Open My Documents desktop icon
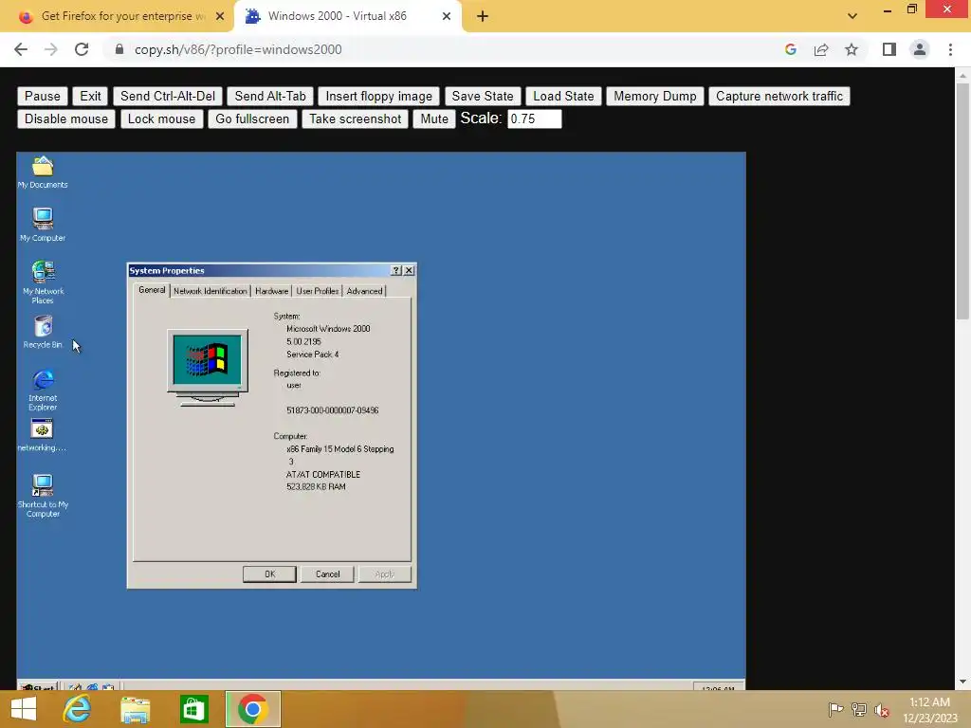Screen dimensions: 971x728 pos(42,173)
